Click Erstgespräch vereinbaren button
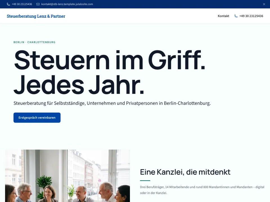 (37, 118)
